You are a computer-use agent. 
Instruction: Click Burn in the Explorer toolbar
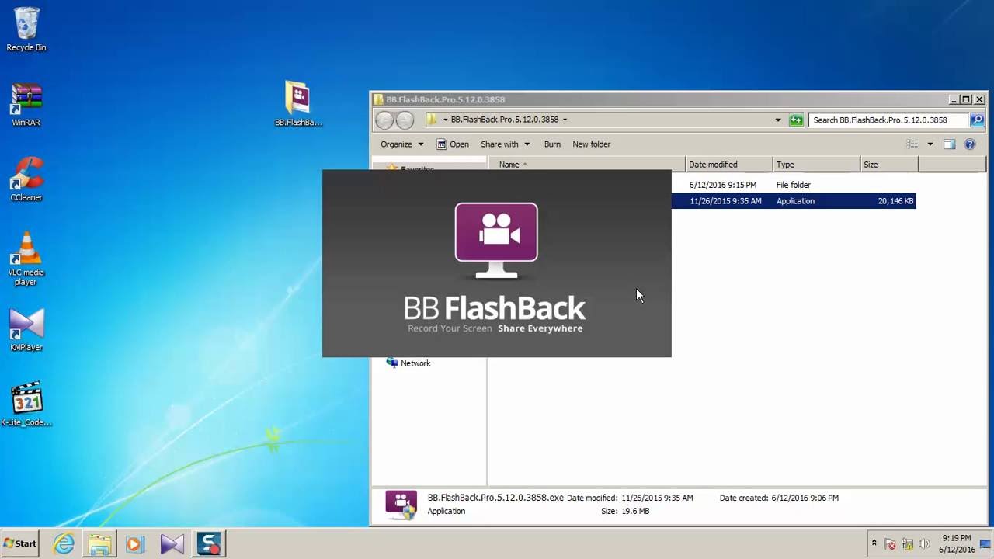coord(552,144)
